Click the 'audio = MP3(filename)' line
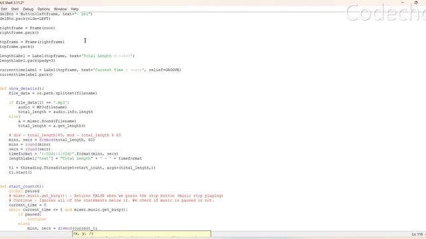This screenshot has height=239, width=426. tap(43, 107)
